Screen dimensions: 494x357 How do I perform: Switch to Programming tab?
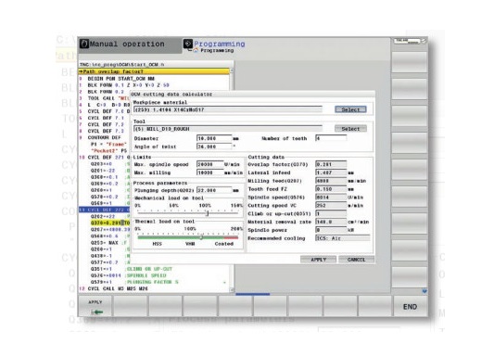[x=215, y=45]
